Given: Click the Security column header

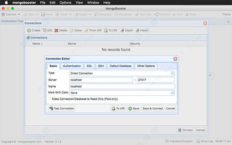Looking at the screenshot, I should pyautogui.click(x=165, y=44).
